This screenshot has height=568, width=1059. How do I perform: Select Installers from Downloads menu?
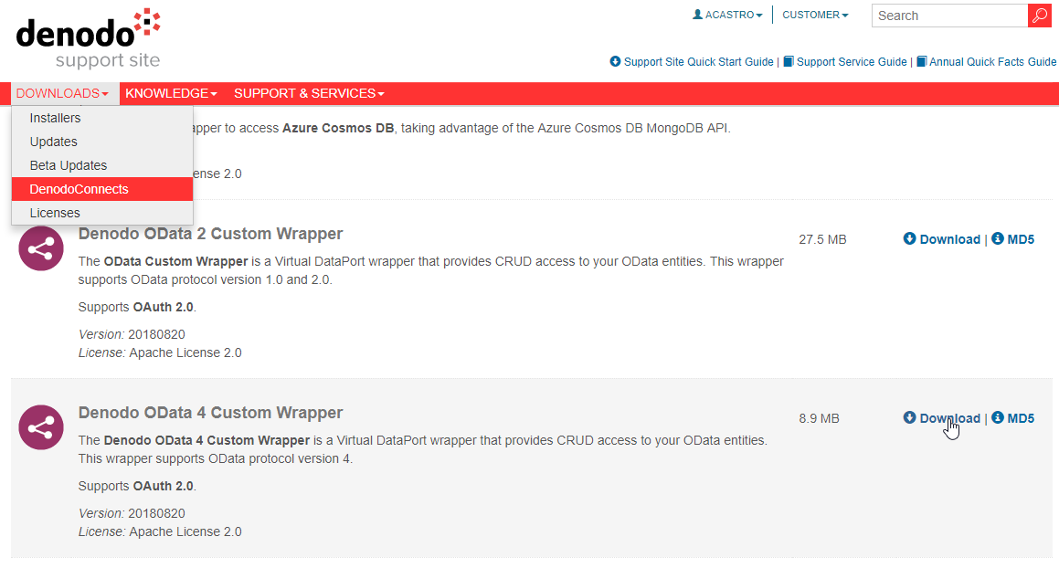pyautogui.click(x=102, y=118)
